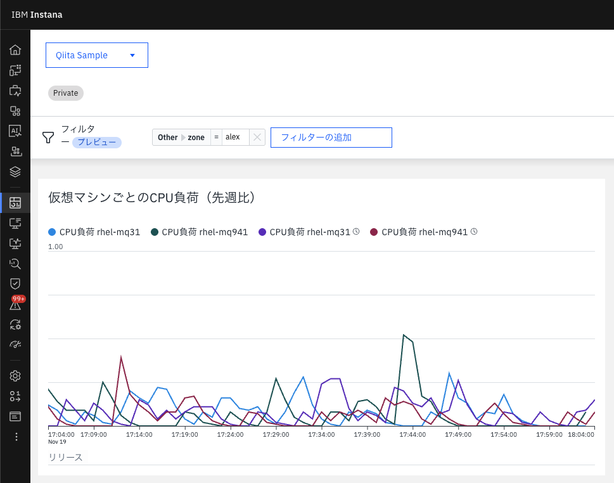Open the monitor with pulse sidebar icon

click(x=15, y=243)
